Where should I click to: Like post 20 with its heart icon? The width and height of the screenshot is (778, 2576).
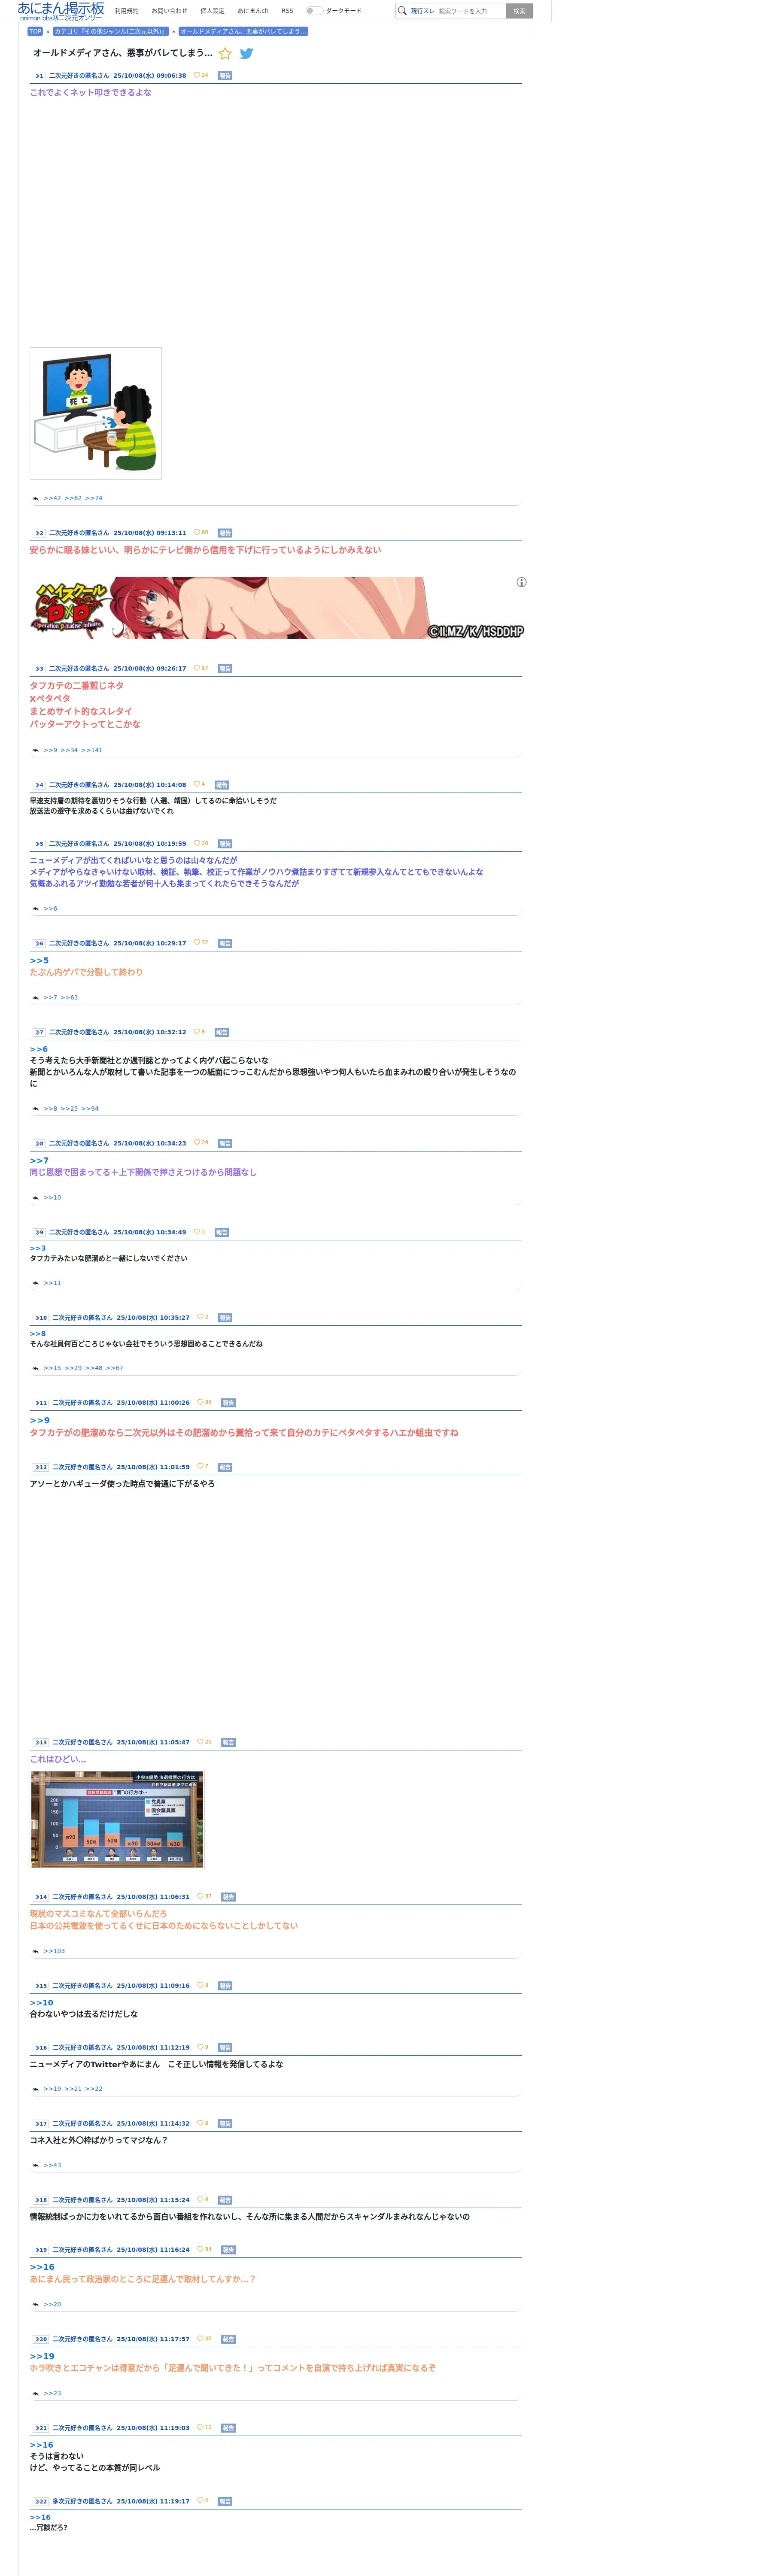(x=200, y=2339)
